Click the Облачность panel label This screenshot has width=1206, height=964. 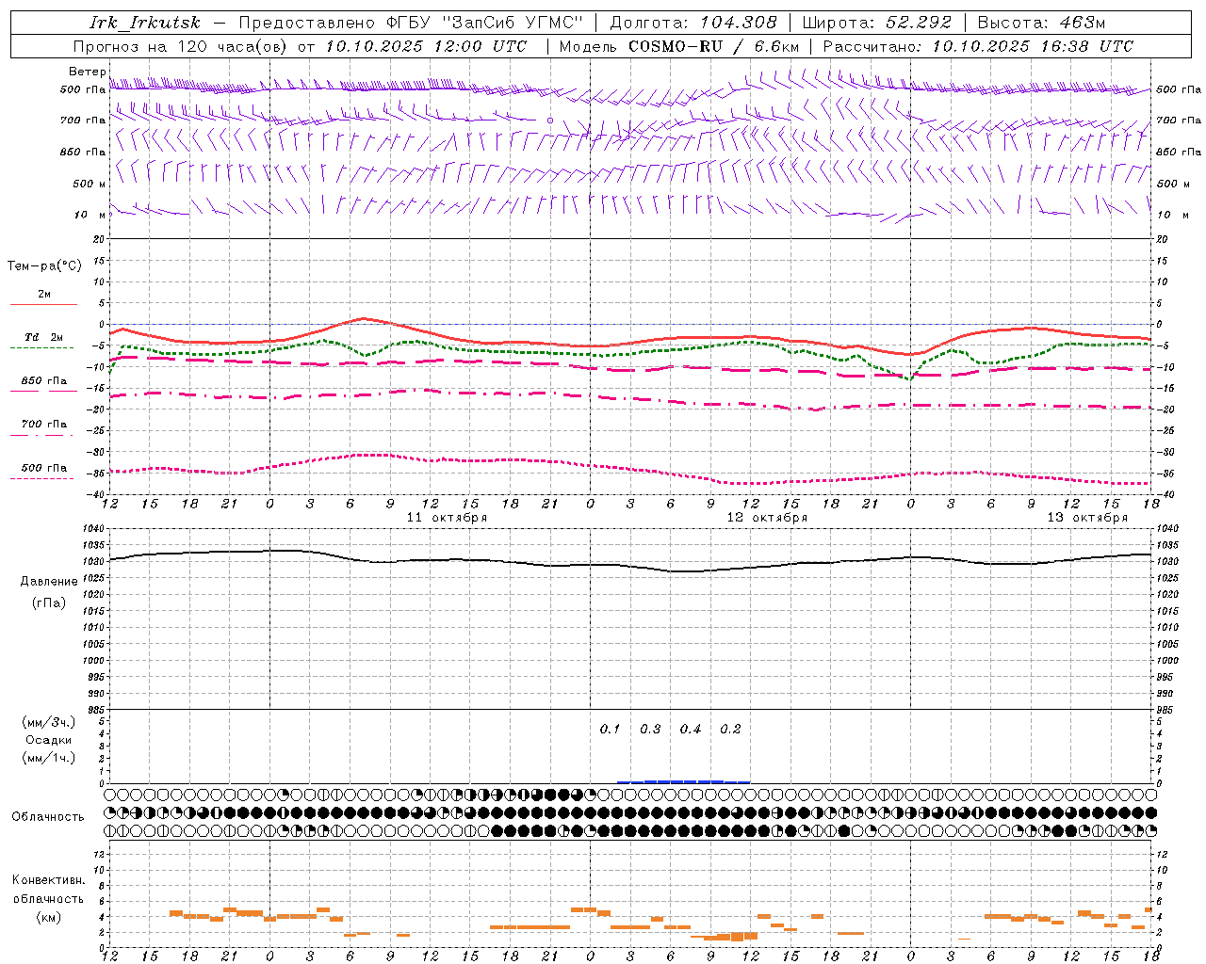(x=48, y=817)
